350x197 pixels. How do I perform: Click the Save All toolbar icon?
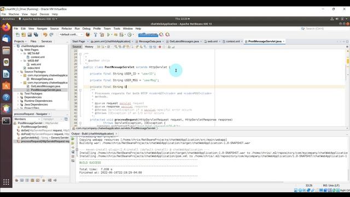click(36, 34)
